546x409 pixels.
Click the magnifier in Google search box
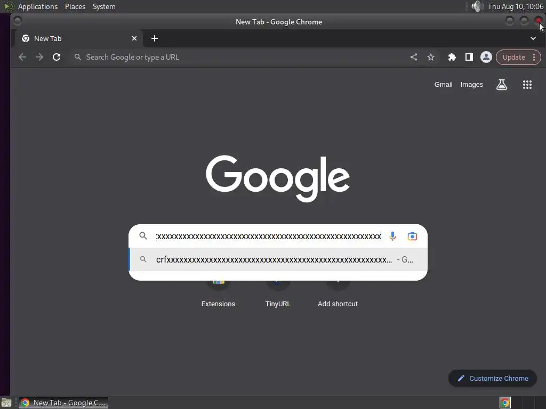[x=143, y=236]
